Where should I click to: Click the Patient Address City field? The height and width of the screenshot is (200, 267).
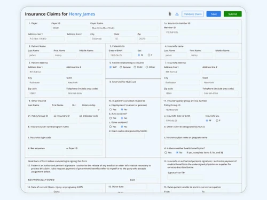[x=46, y=83]
